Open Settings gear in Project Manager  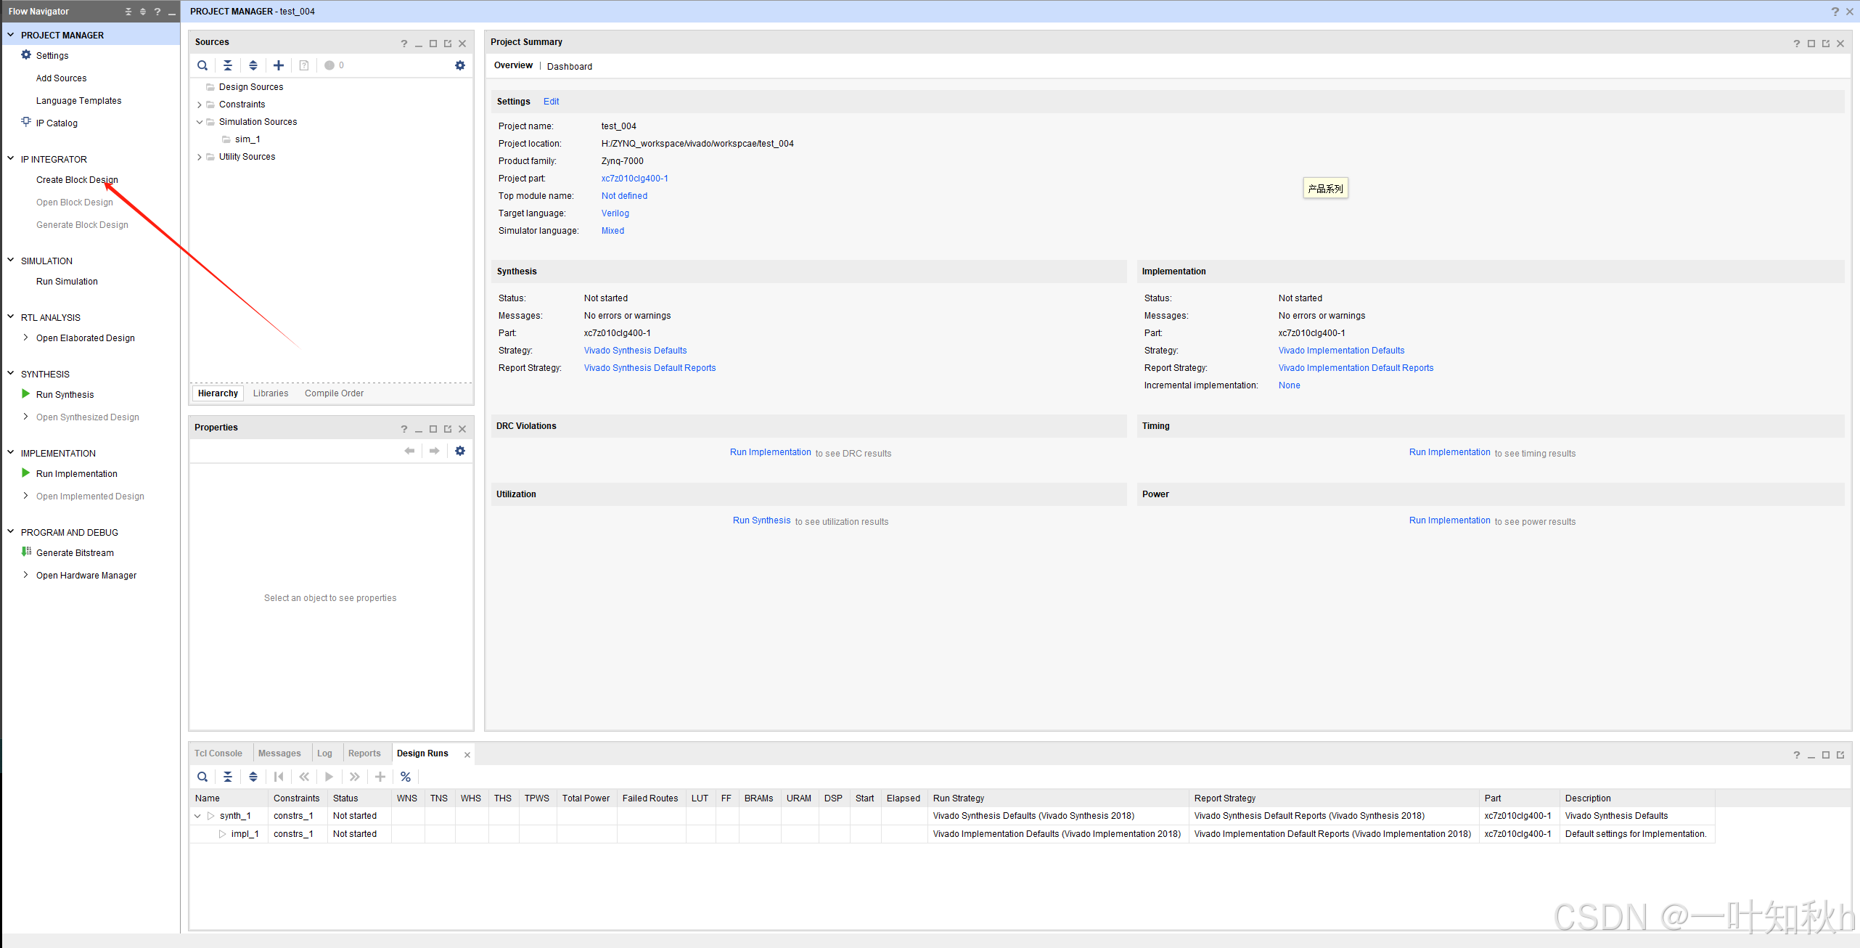coord(26,55)
